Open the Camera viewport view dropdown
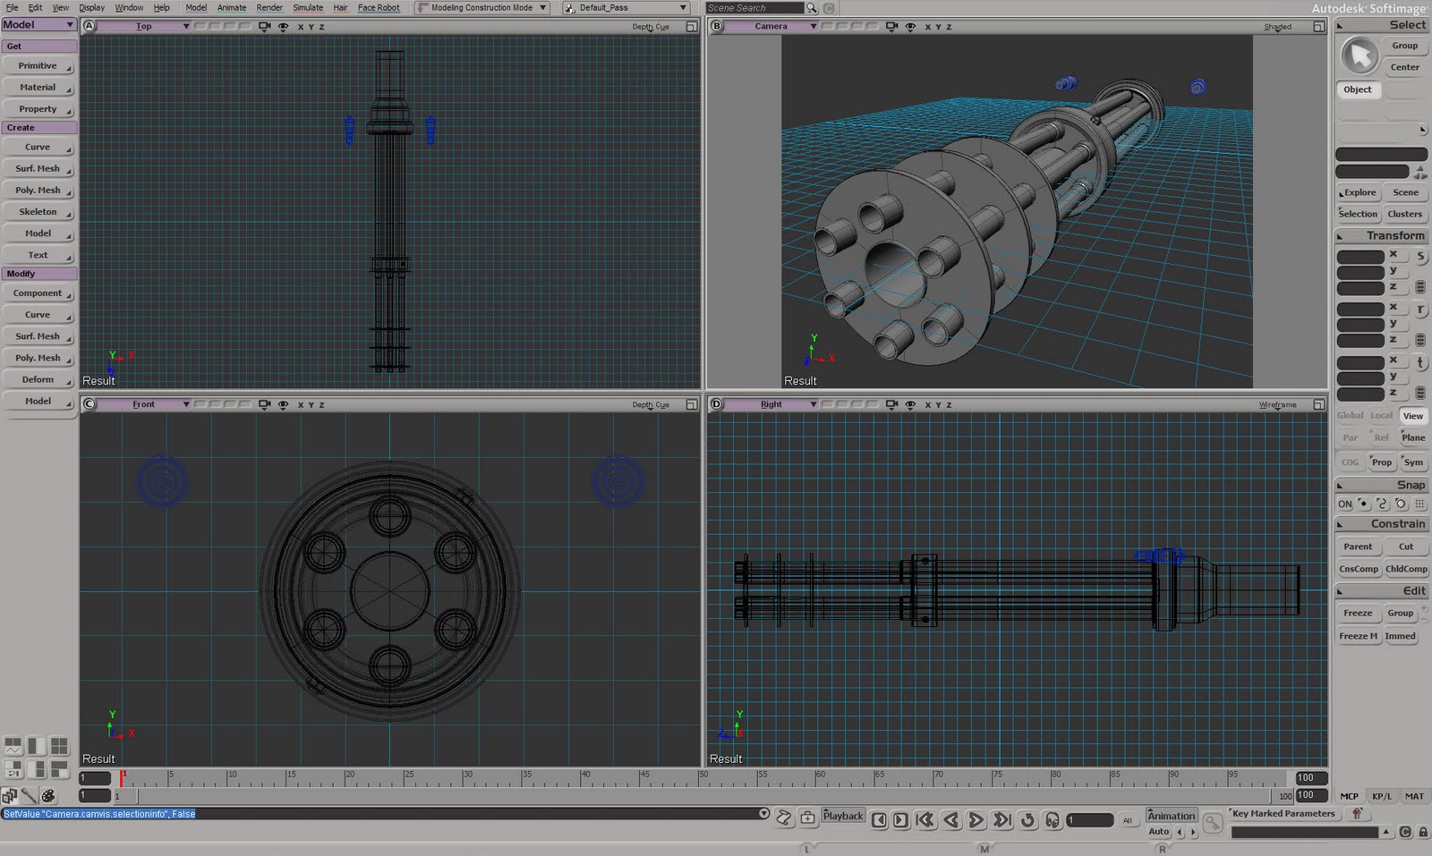 771,27
